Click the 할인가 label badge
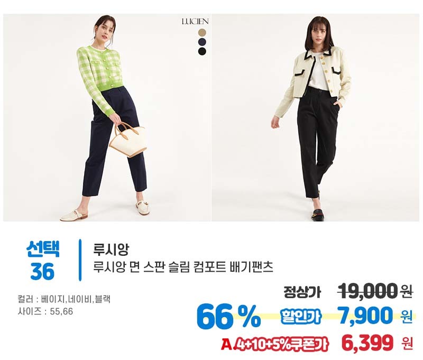Screen dimensions: 423x360 tap(301, 316)
